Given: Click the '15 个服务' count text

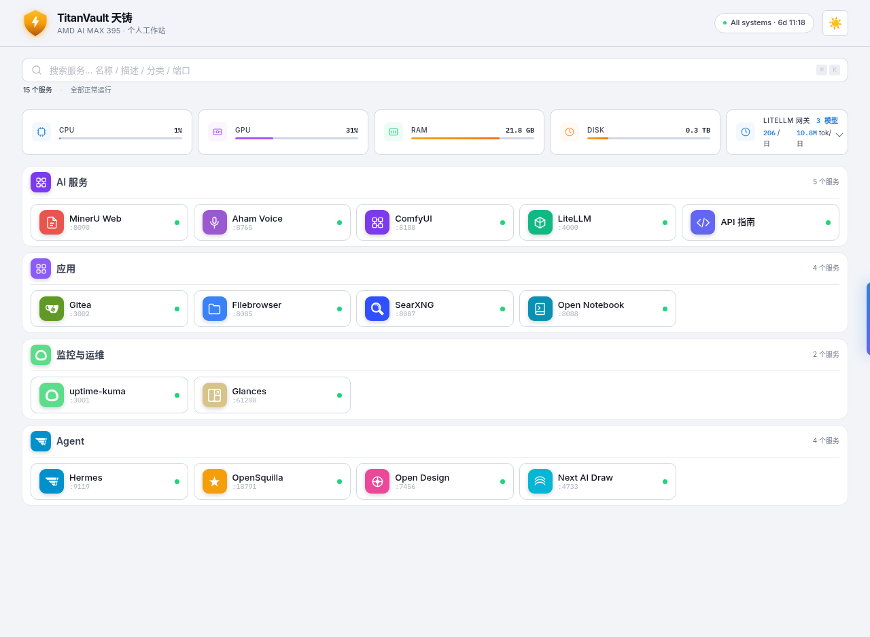Looking at the screenshot, I should pyautogui.click(x=37, y=90).
